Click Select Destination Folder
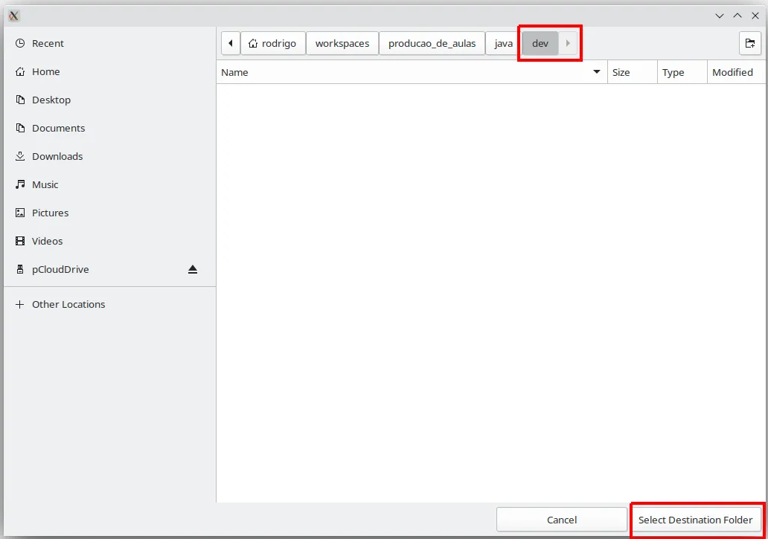The width and height of the screenshot is (768, 539). (x=695, y=520)
